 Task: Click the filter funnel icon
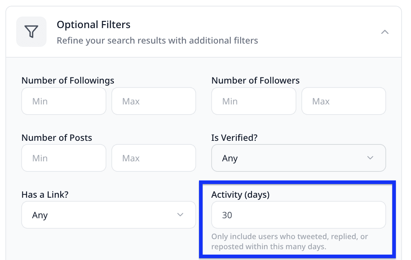click(x=31, y=32)
